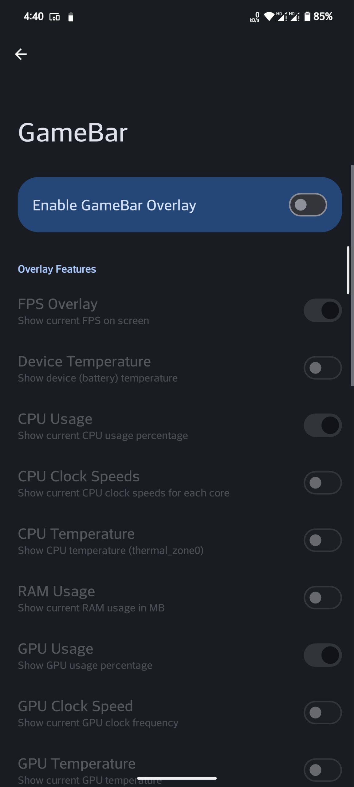This screenshot has width=354, height=787.
Task: Toggle the CPU Usage switch
Action: 323,425
